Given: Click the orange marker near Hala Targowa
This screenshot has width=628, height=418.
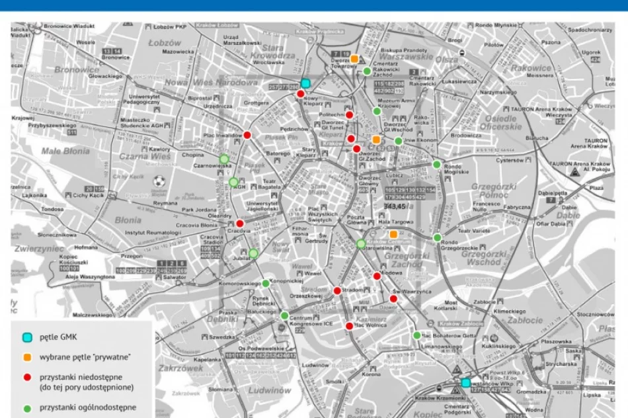Looking at the screenshot, I should click(x=393, y=234).
